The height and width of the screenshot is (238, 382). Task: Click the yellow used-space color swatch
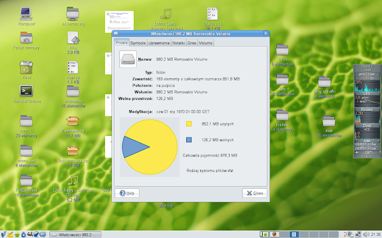click(x=189, y=124)
